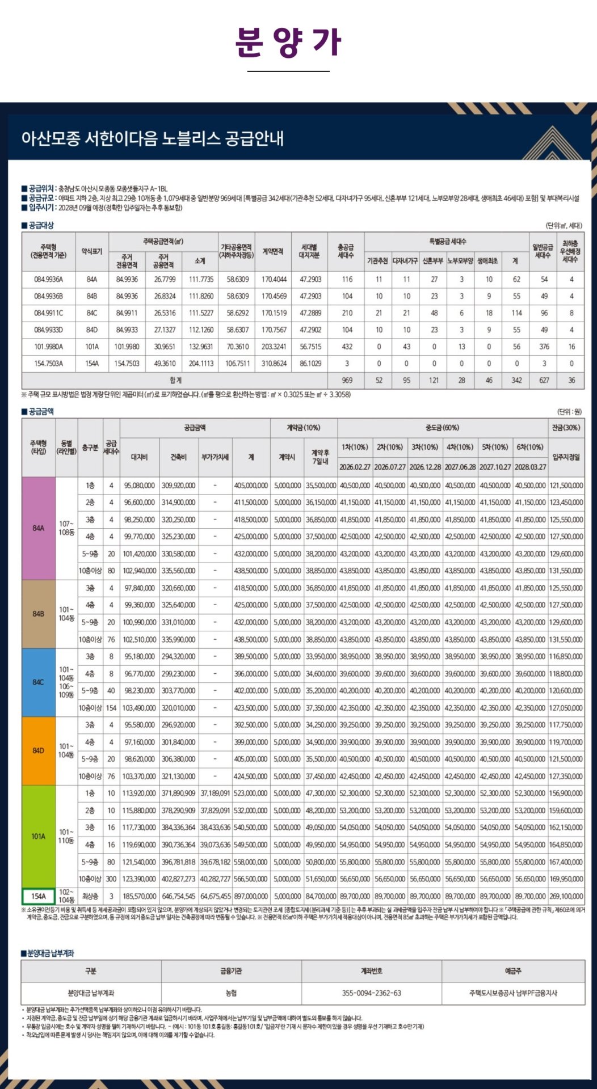The width and height of the screenshot is (597, 1089).
Task: Click the '공급대상' section heading
Action: (37, 225)
